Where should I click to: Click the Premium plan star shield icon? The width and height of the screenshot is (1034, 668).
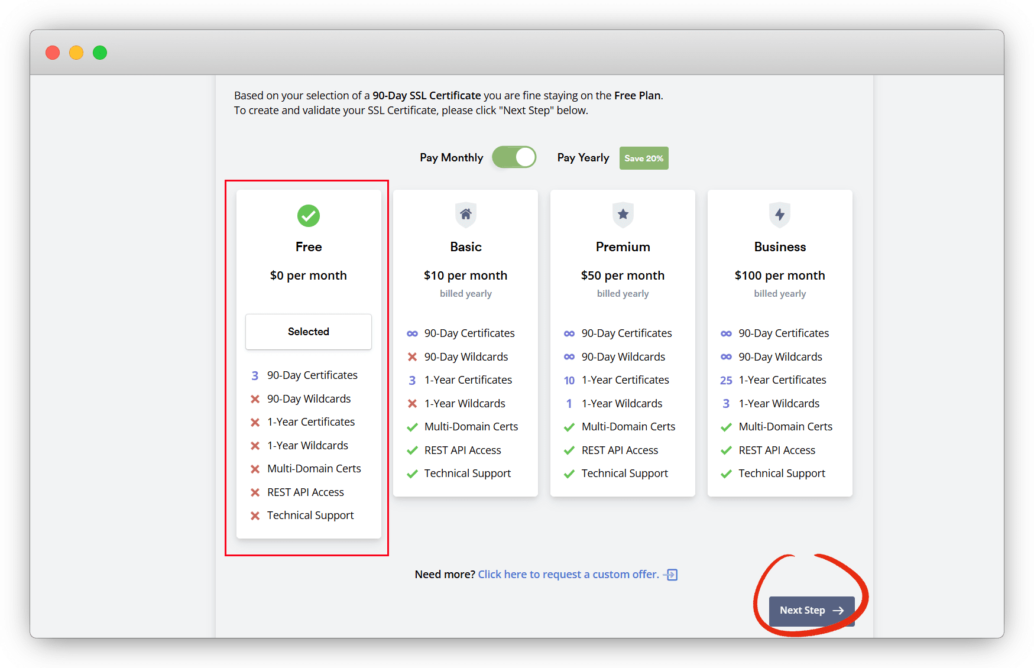click(x=623, y=215)
